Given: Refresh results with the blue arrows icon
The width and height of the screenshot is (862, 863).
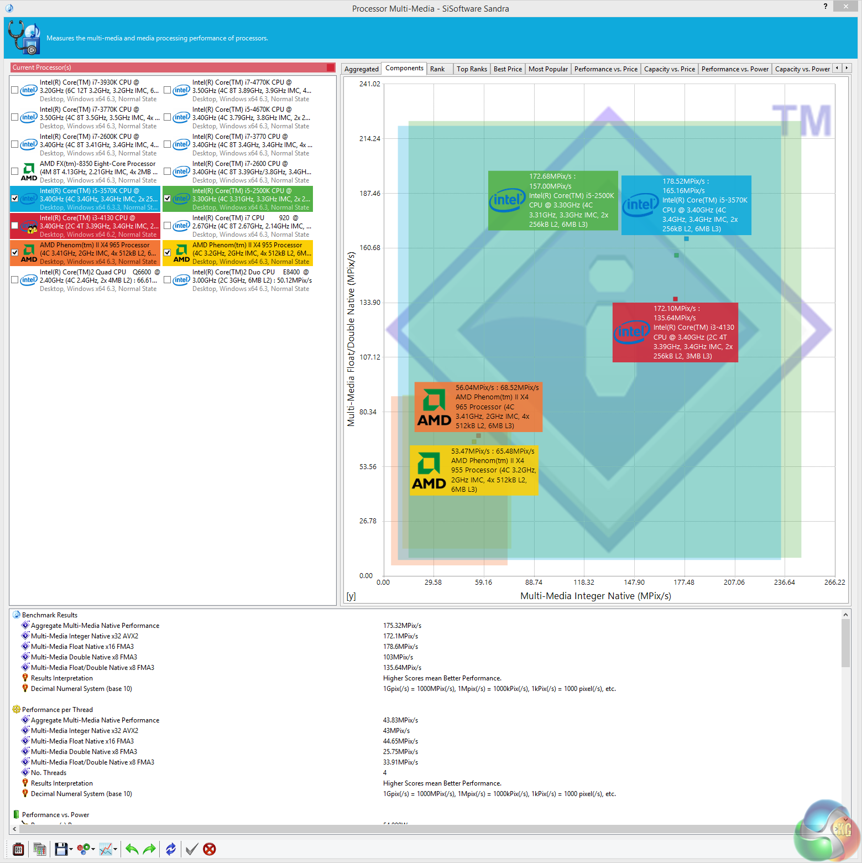Looking at the screenshot, I should 171,849.
